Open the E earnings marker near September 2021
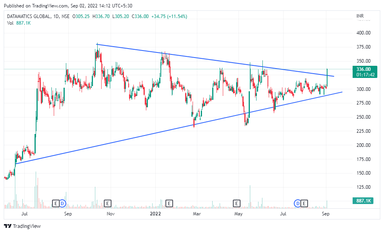Screen dimensions: 384x233 55,204
